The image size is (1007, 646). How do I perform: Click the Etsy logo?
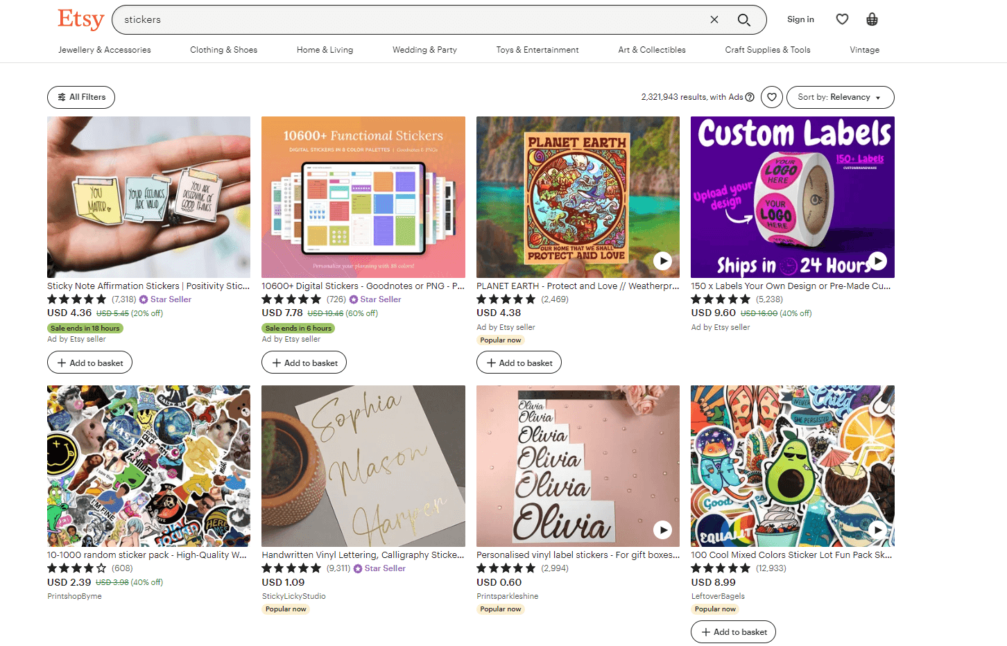point(80,19)
